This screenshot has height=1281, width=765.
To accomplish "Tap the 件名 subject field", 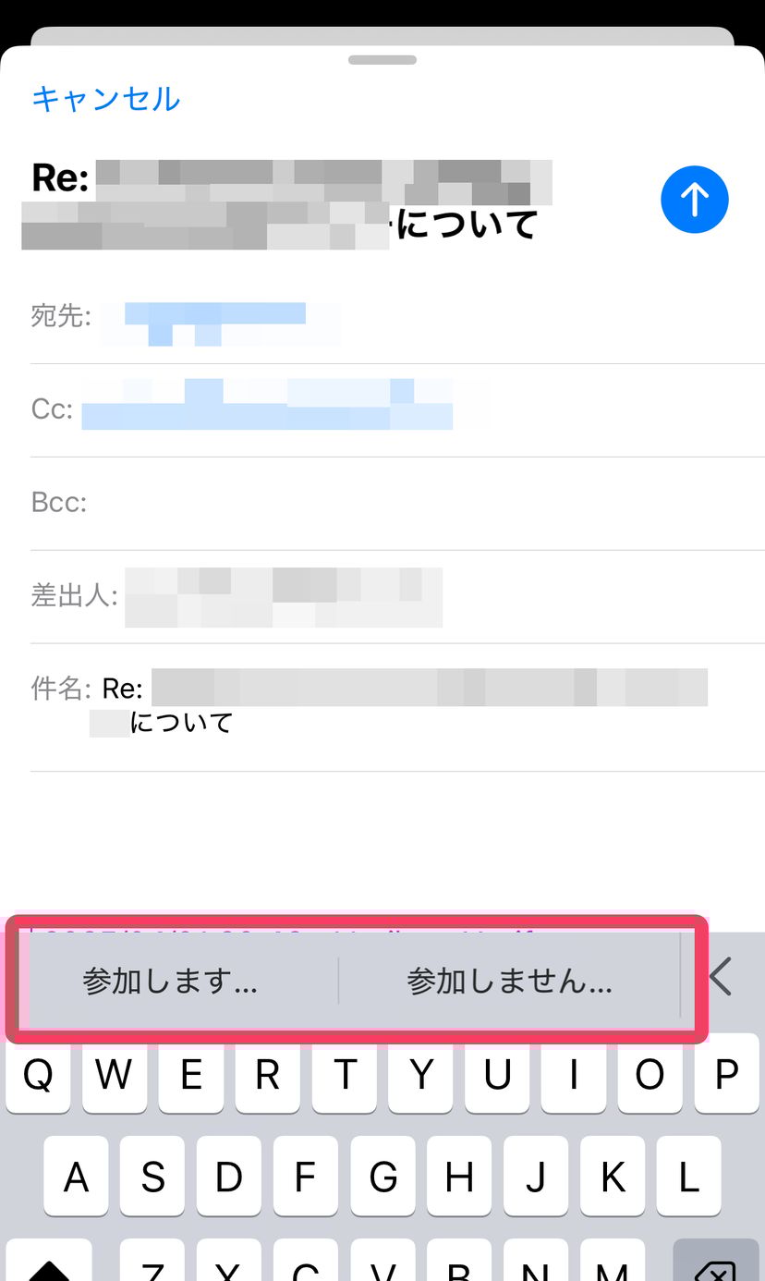I will (x=397, y=707).
